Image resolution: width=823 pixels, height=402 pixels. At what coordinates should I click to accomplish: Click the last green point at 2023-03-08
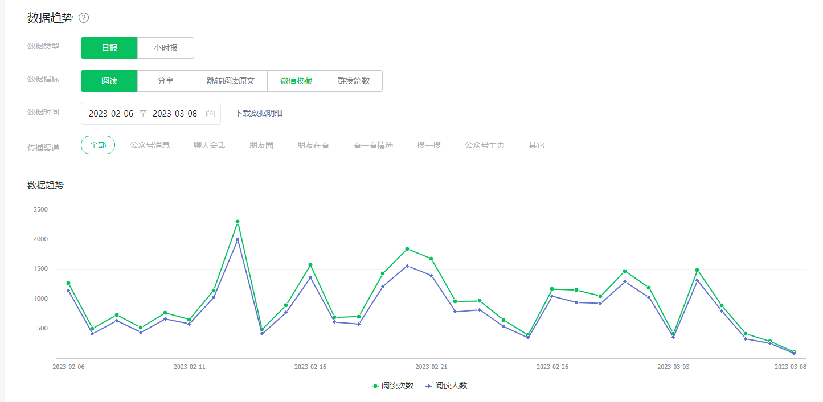click(794, 352)
